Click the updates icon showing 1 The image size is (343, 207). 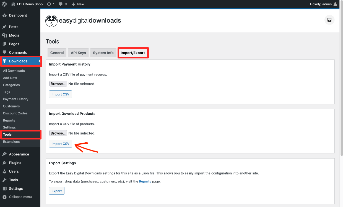[49, 4]
